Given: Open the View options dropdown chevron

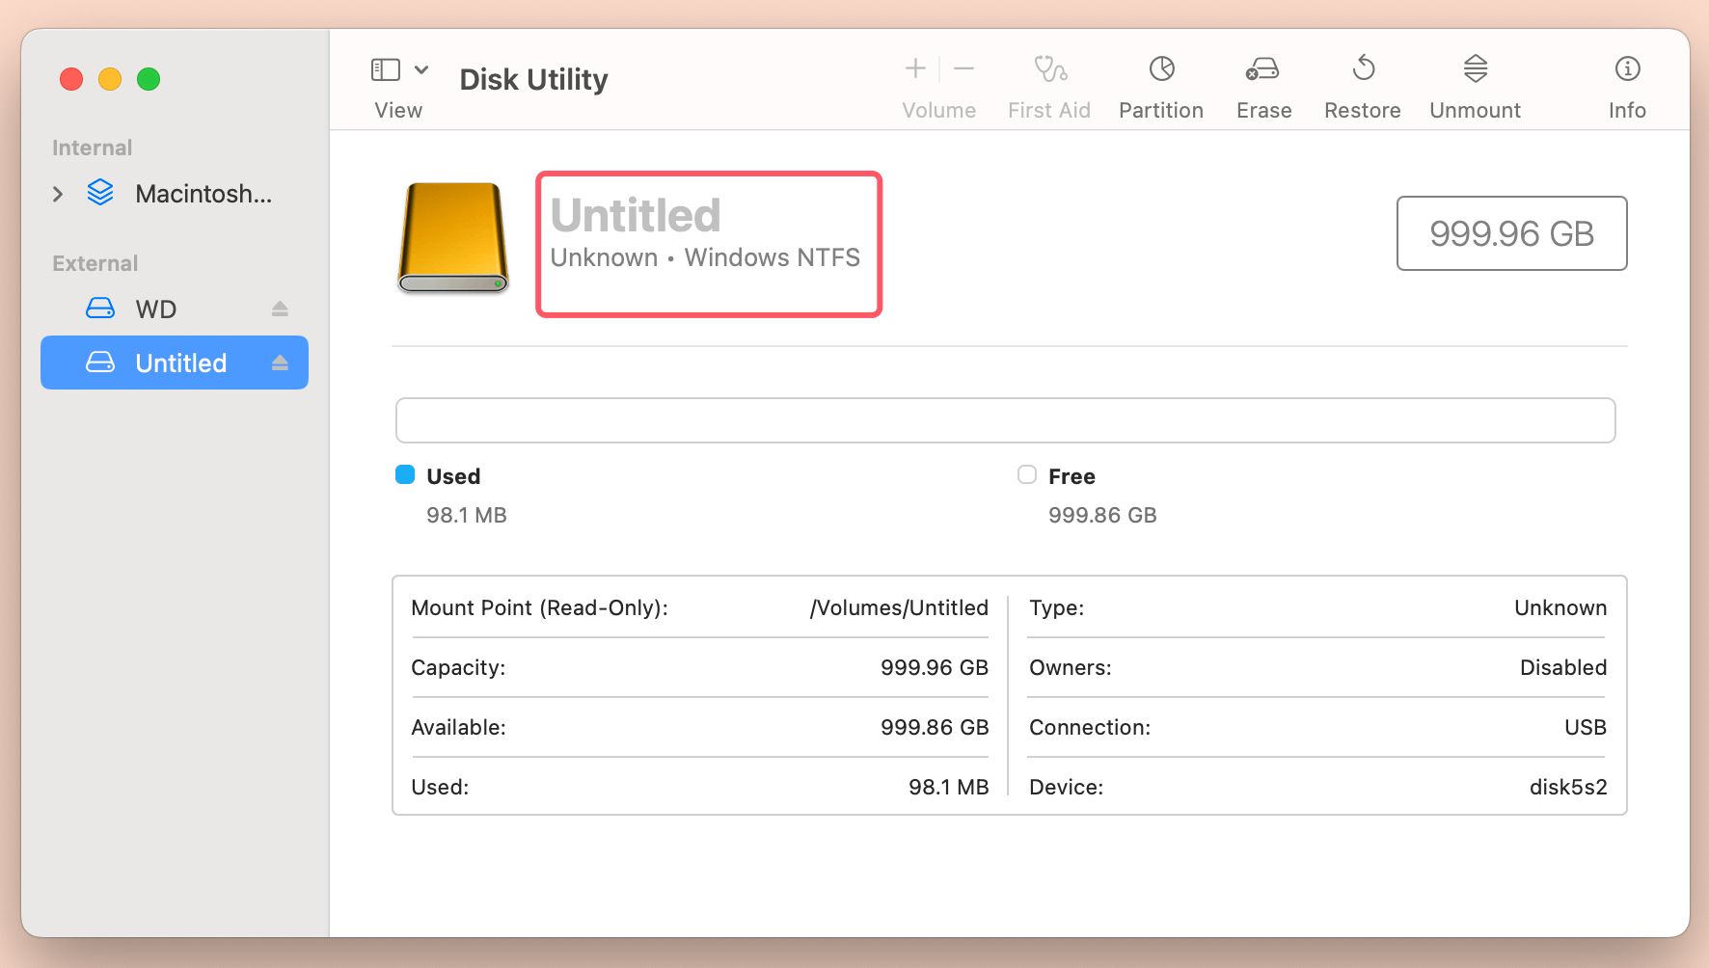Looking at the screenshot, I should [x=421, y=68].
